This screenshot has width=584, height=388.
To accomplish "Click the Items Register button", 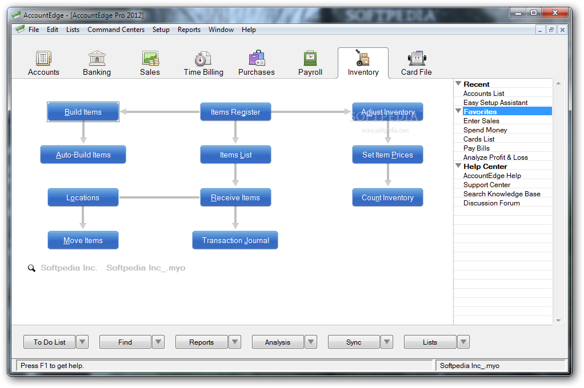I will 235,112.
